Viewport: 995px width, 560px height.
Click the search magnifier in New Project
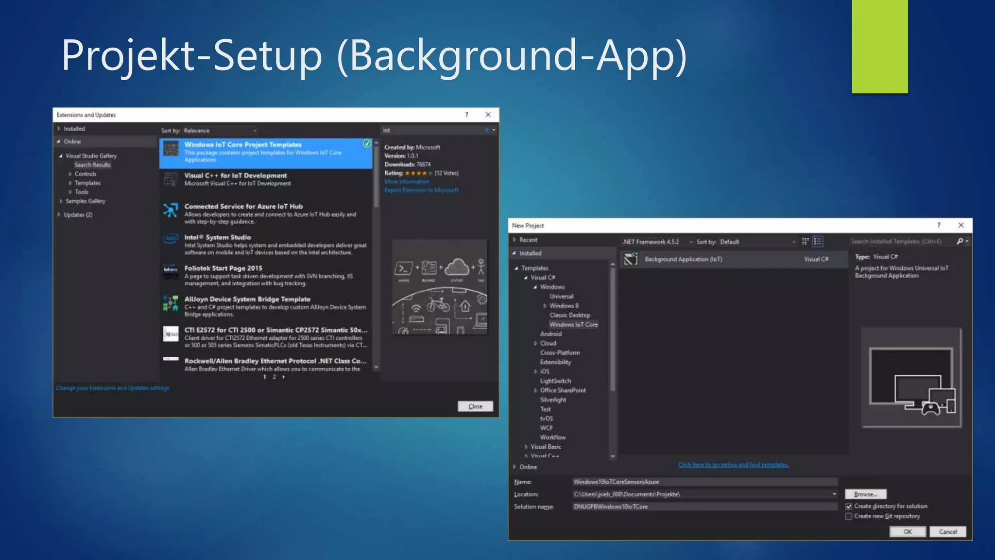tap(960, 241)
